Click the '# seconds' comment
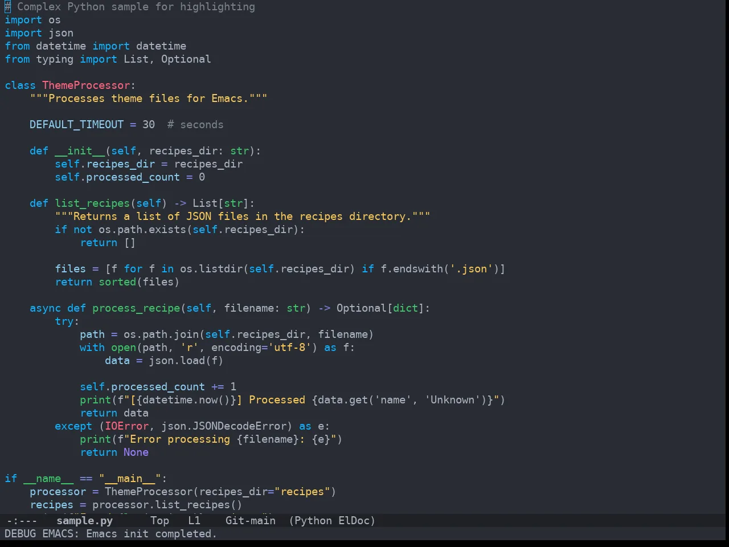This screenshot has width=729, height=547. (195, 125)
